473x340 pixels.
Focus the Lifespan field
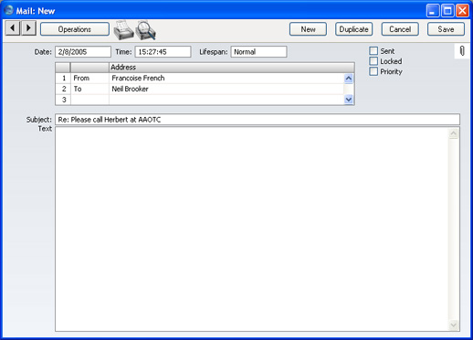(x=258, y=52)
